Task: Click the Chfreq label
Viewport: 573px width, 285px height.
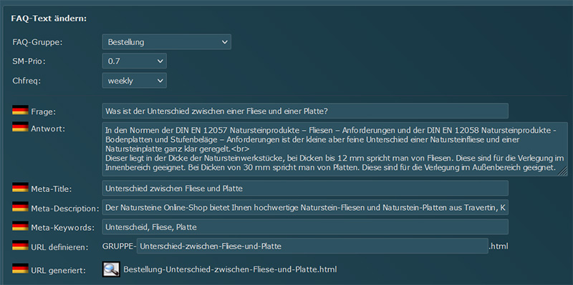Action: [27, 81]
